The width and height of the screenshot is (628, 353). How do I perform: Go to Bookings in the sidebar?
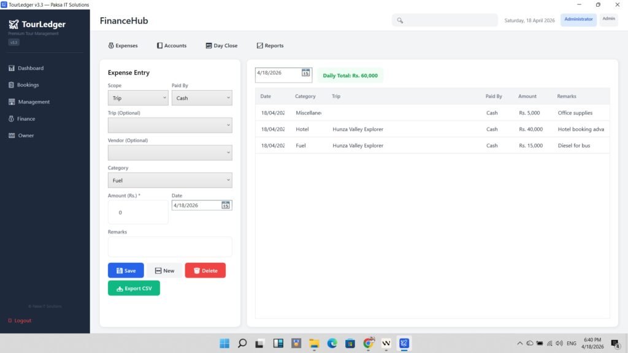pyautogui.click(x=28, y=85)
